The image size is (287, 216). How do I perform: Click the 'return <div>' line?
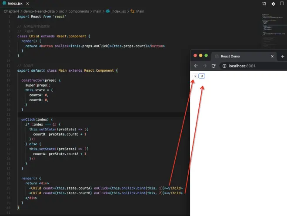(37, 183)
